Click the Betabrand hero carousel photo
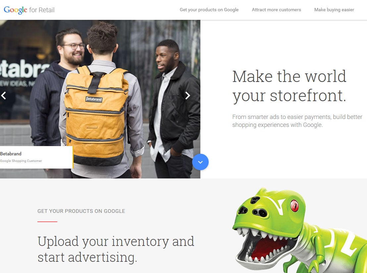The image size is (367, 273). click(x=100, y=99)
